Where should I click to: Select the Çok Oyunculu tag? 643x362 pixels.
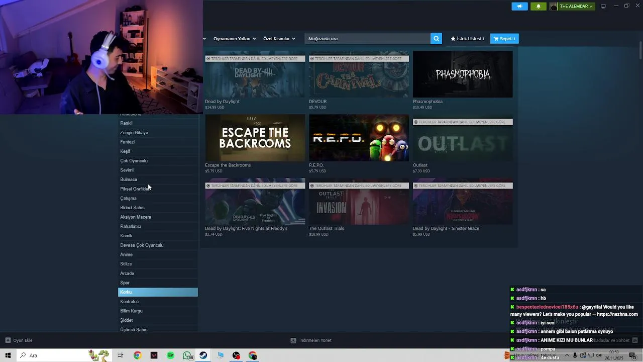click(x=158, y=161)
